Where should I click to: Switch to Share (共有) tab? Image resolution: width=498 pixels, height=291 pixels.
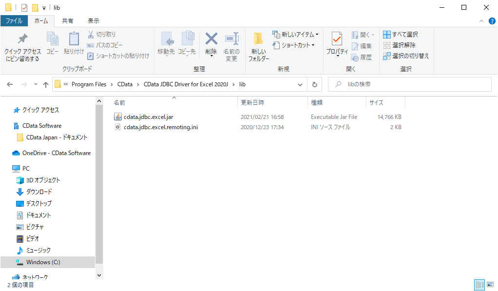pyautogui.click(x=67, y=21)
